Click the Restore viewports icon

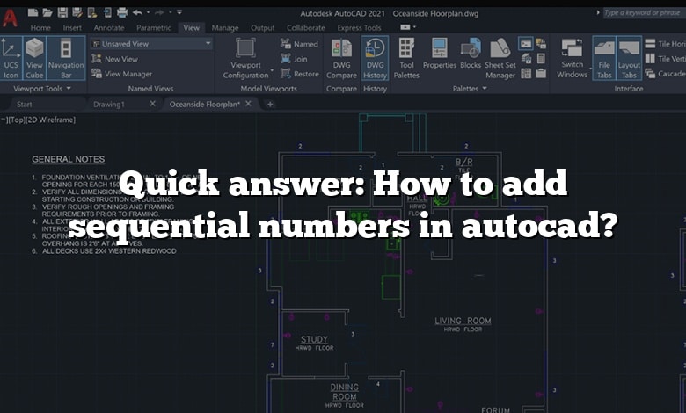click(286, 74)
